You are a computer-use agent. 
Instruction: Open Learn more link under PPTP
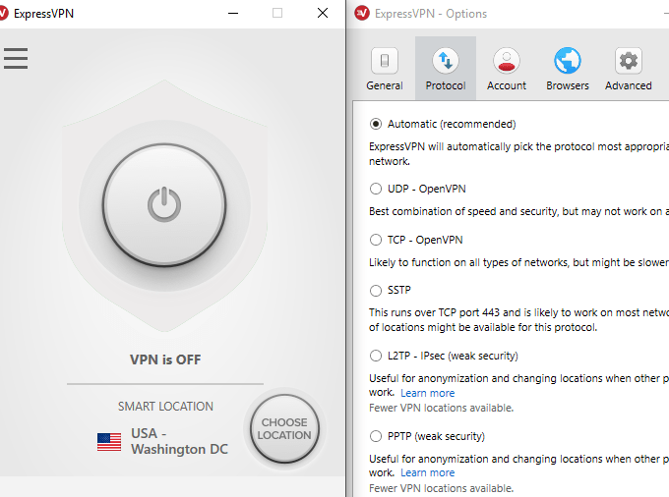pos(427,473)
